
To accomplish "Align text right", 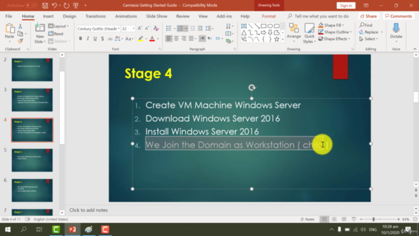I will 183,39.
